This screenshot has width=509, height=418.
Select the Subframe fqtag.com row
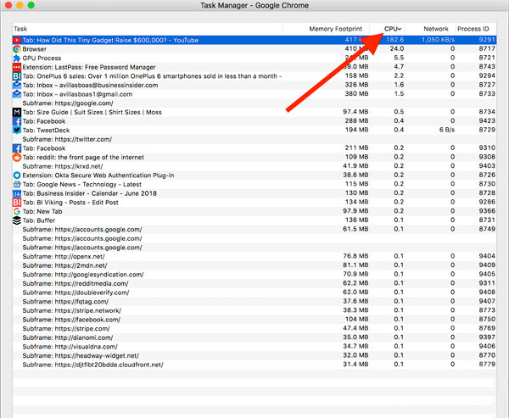255,302
